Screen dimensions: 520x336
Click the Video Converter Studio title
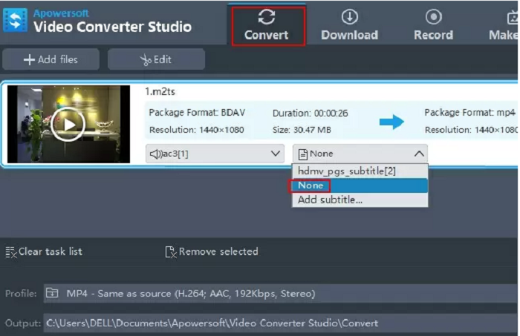(x=112, y=27)
